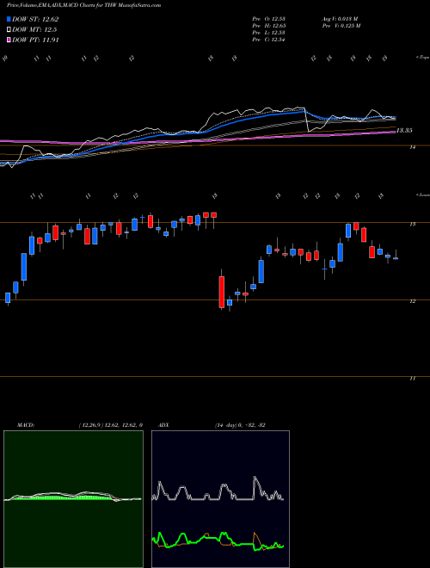Click the large red gap-down candlestick
Screen dimensions: 430x568
click(222, 292)
